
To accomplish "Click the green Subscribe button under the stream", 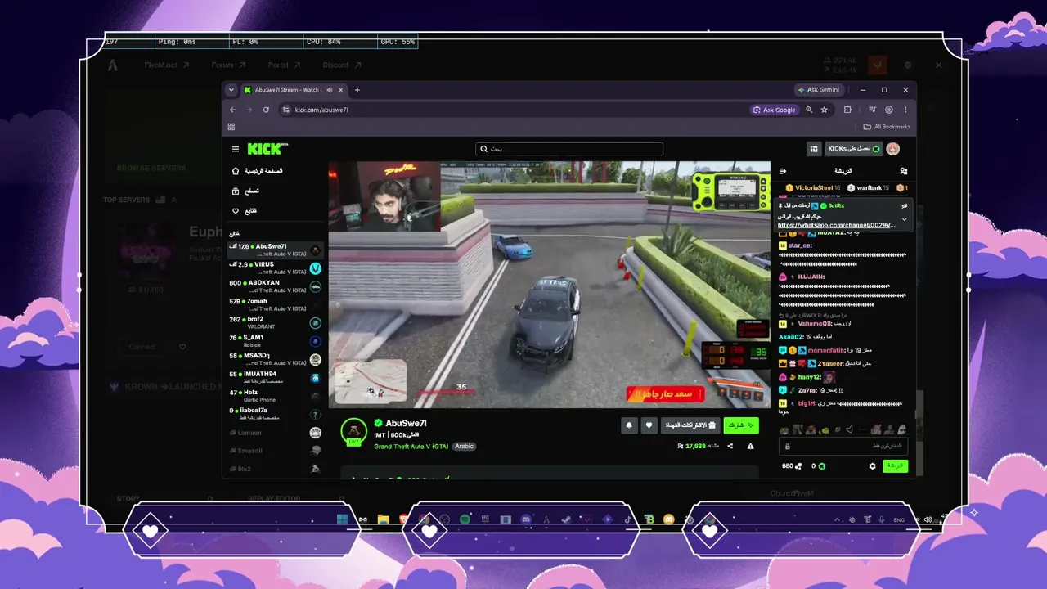I will click(x=741, y=425).
